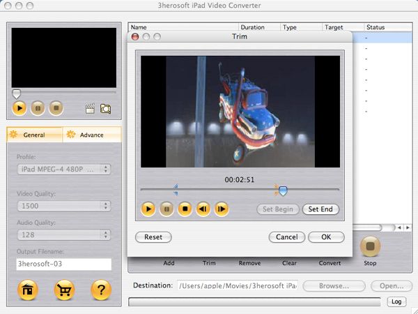This screenshot has height=314, width=418.
Task: Click the Convert label in toolbar
Action: (x=330, y=263)
